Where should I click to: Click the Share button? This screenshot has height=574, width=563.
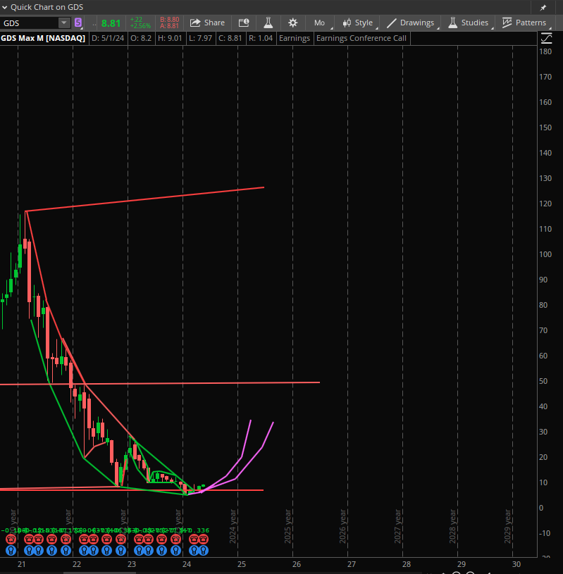coord(207,23)
